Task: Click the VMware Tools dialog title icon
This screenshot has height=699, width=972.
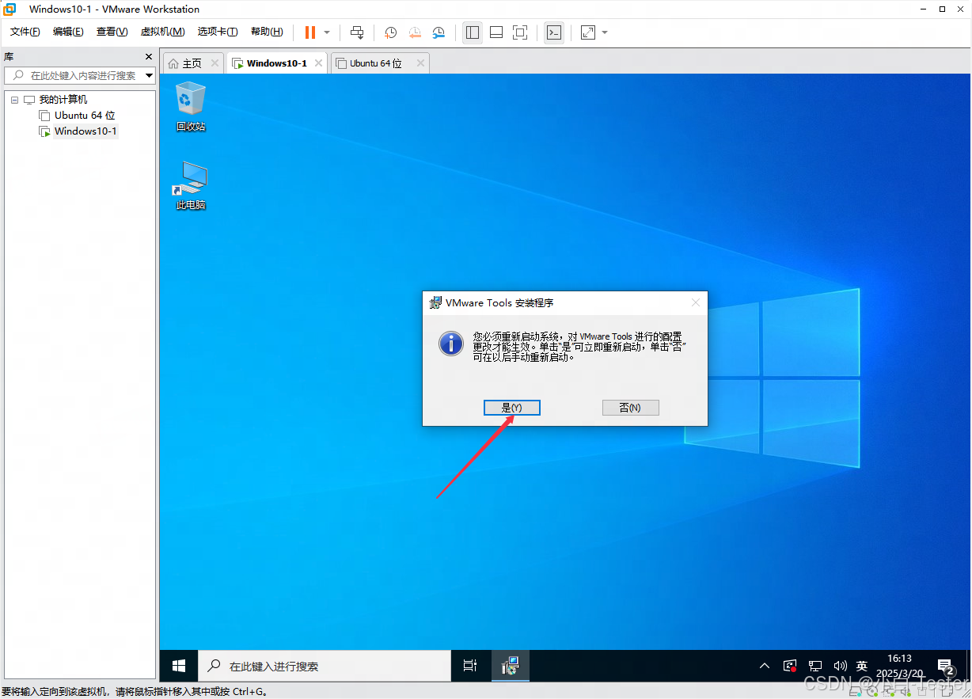Action: pyautogui.click(x=435, y=302)
